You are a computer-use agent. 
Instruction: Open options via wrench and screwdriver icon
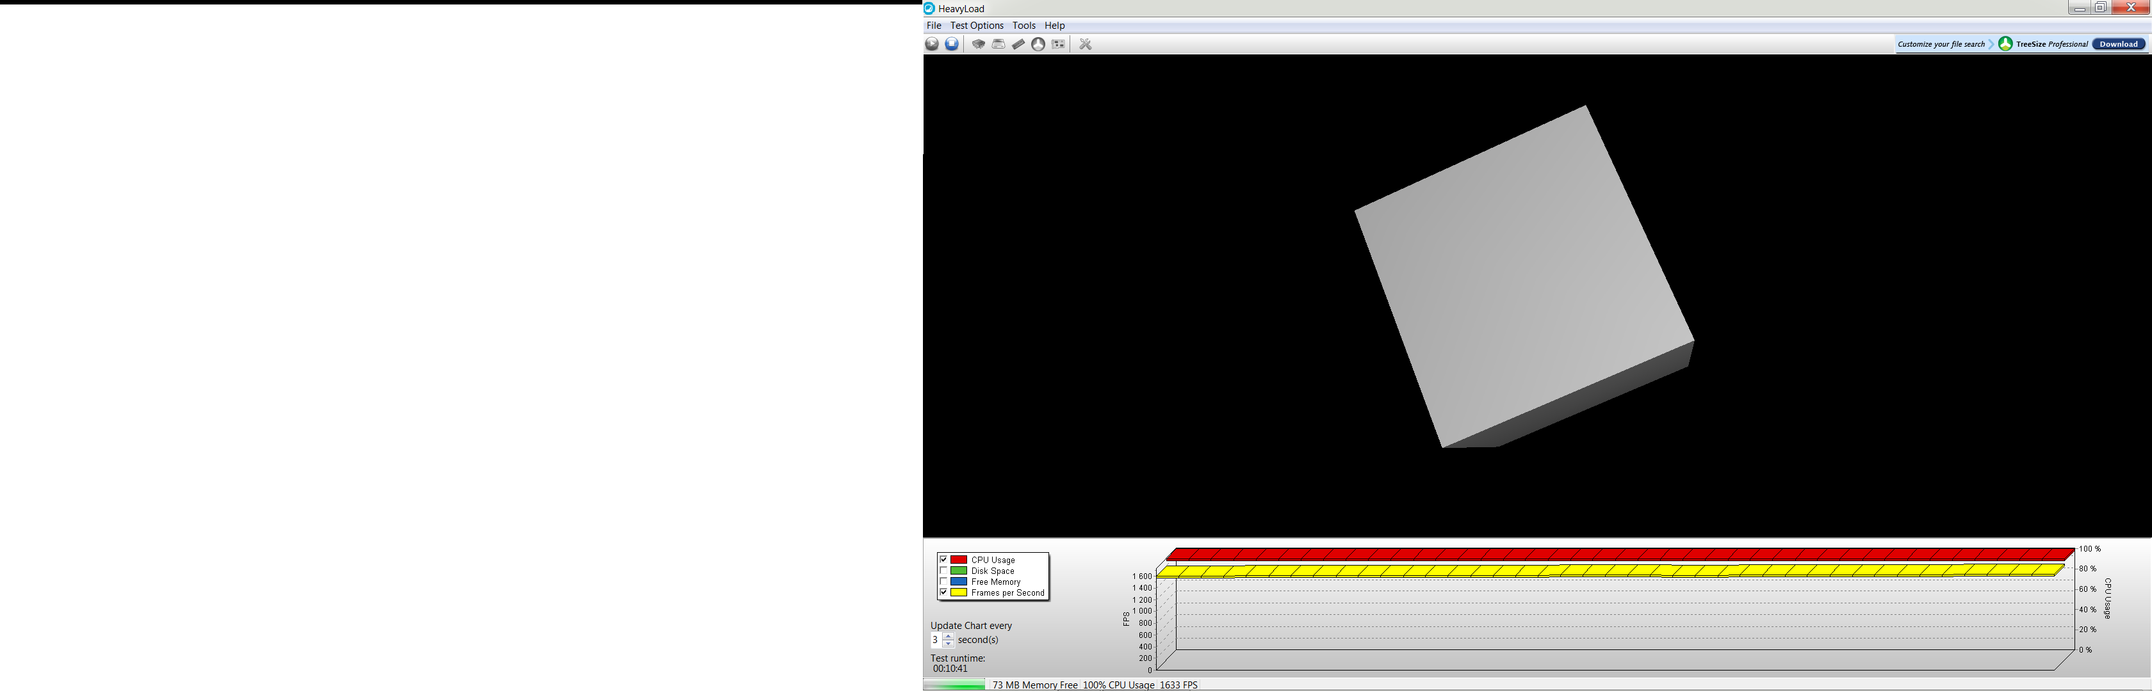click(x=1085, y=44)
